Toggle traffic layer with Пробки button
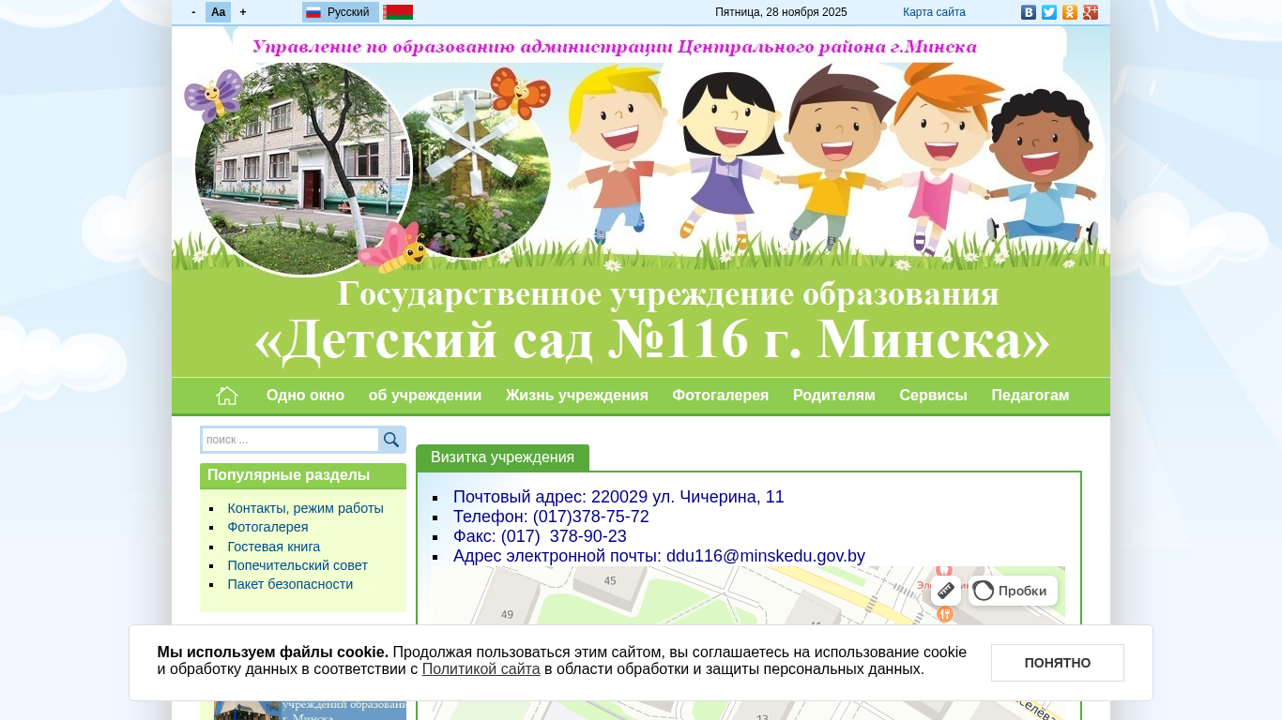Image resolution: width=1282 pixels, height=720 pixels. [1013, 591]
